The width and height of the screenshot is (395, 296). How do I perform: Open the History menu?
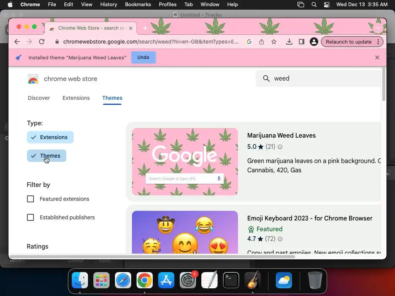[x=108, y=5]
